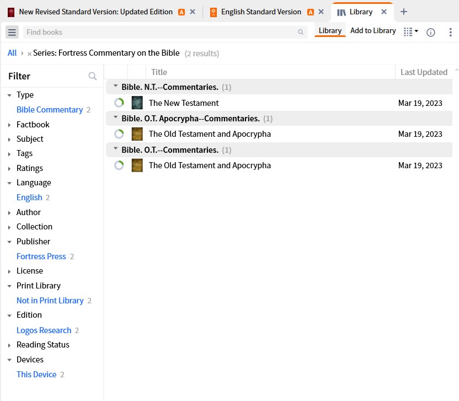459x401 pixels.
Task: Collapse the Publisher filter section
Action: tap(9, 242)
